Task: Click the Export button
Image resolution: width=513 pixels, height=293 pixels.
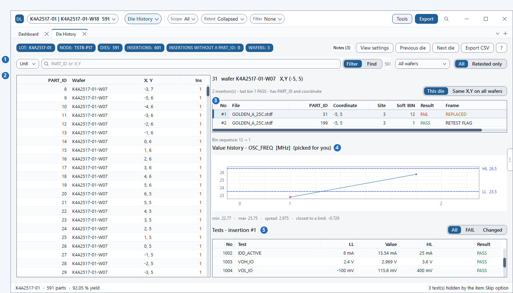Action: 426,19
